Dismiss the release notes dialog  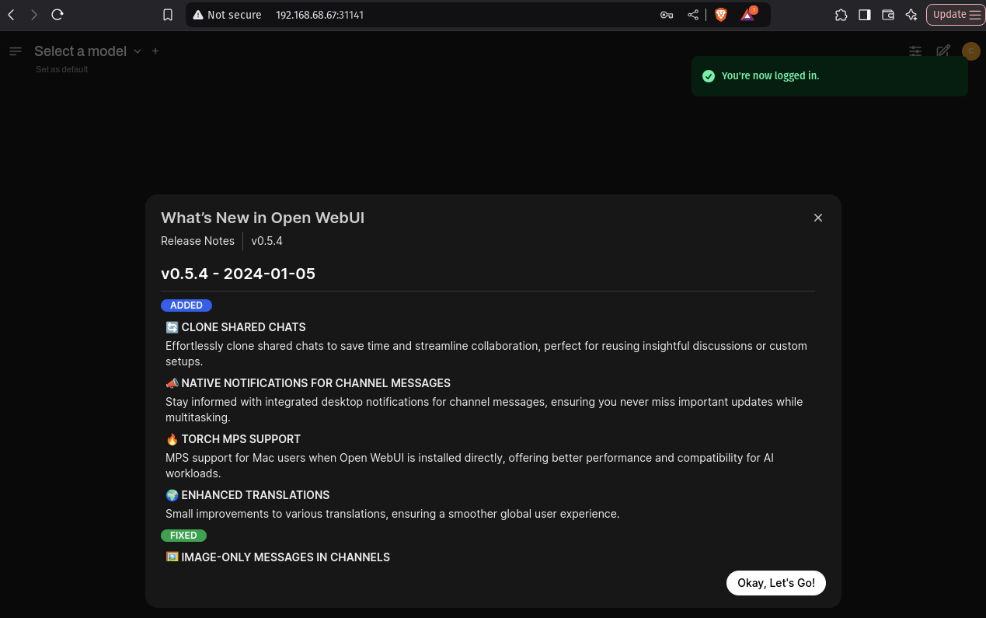[817, 218]
